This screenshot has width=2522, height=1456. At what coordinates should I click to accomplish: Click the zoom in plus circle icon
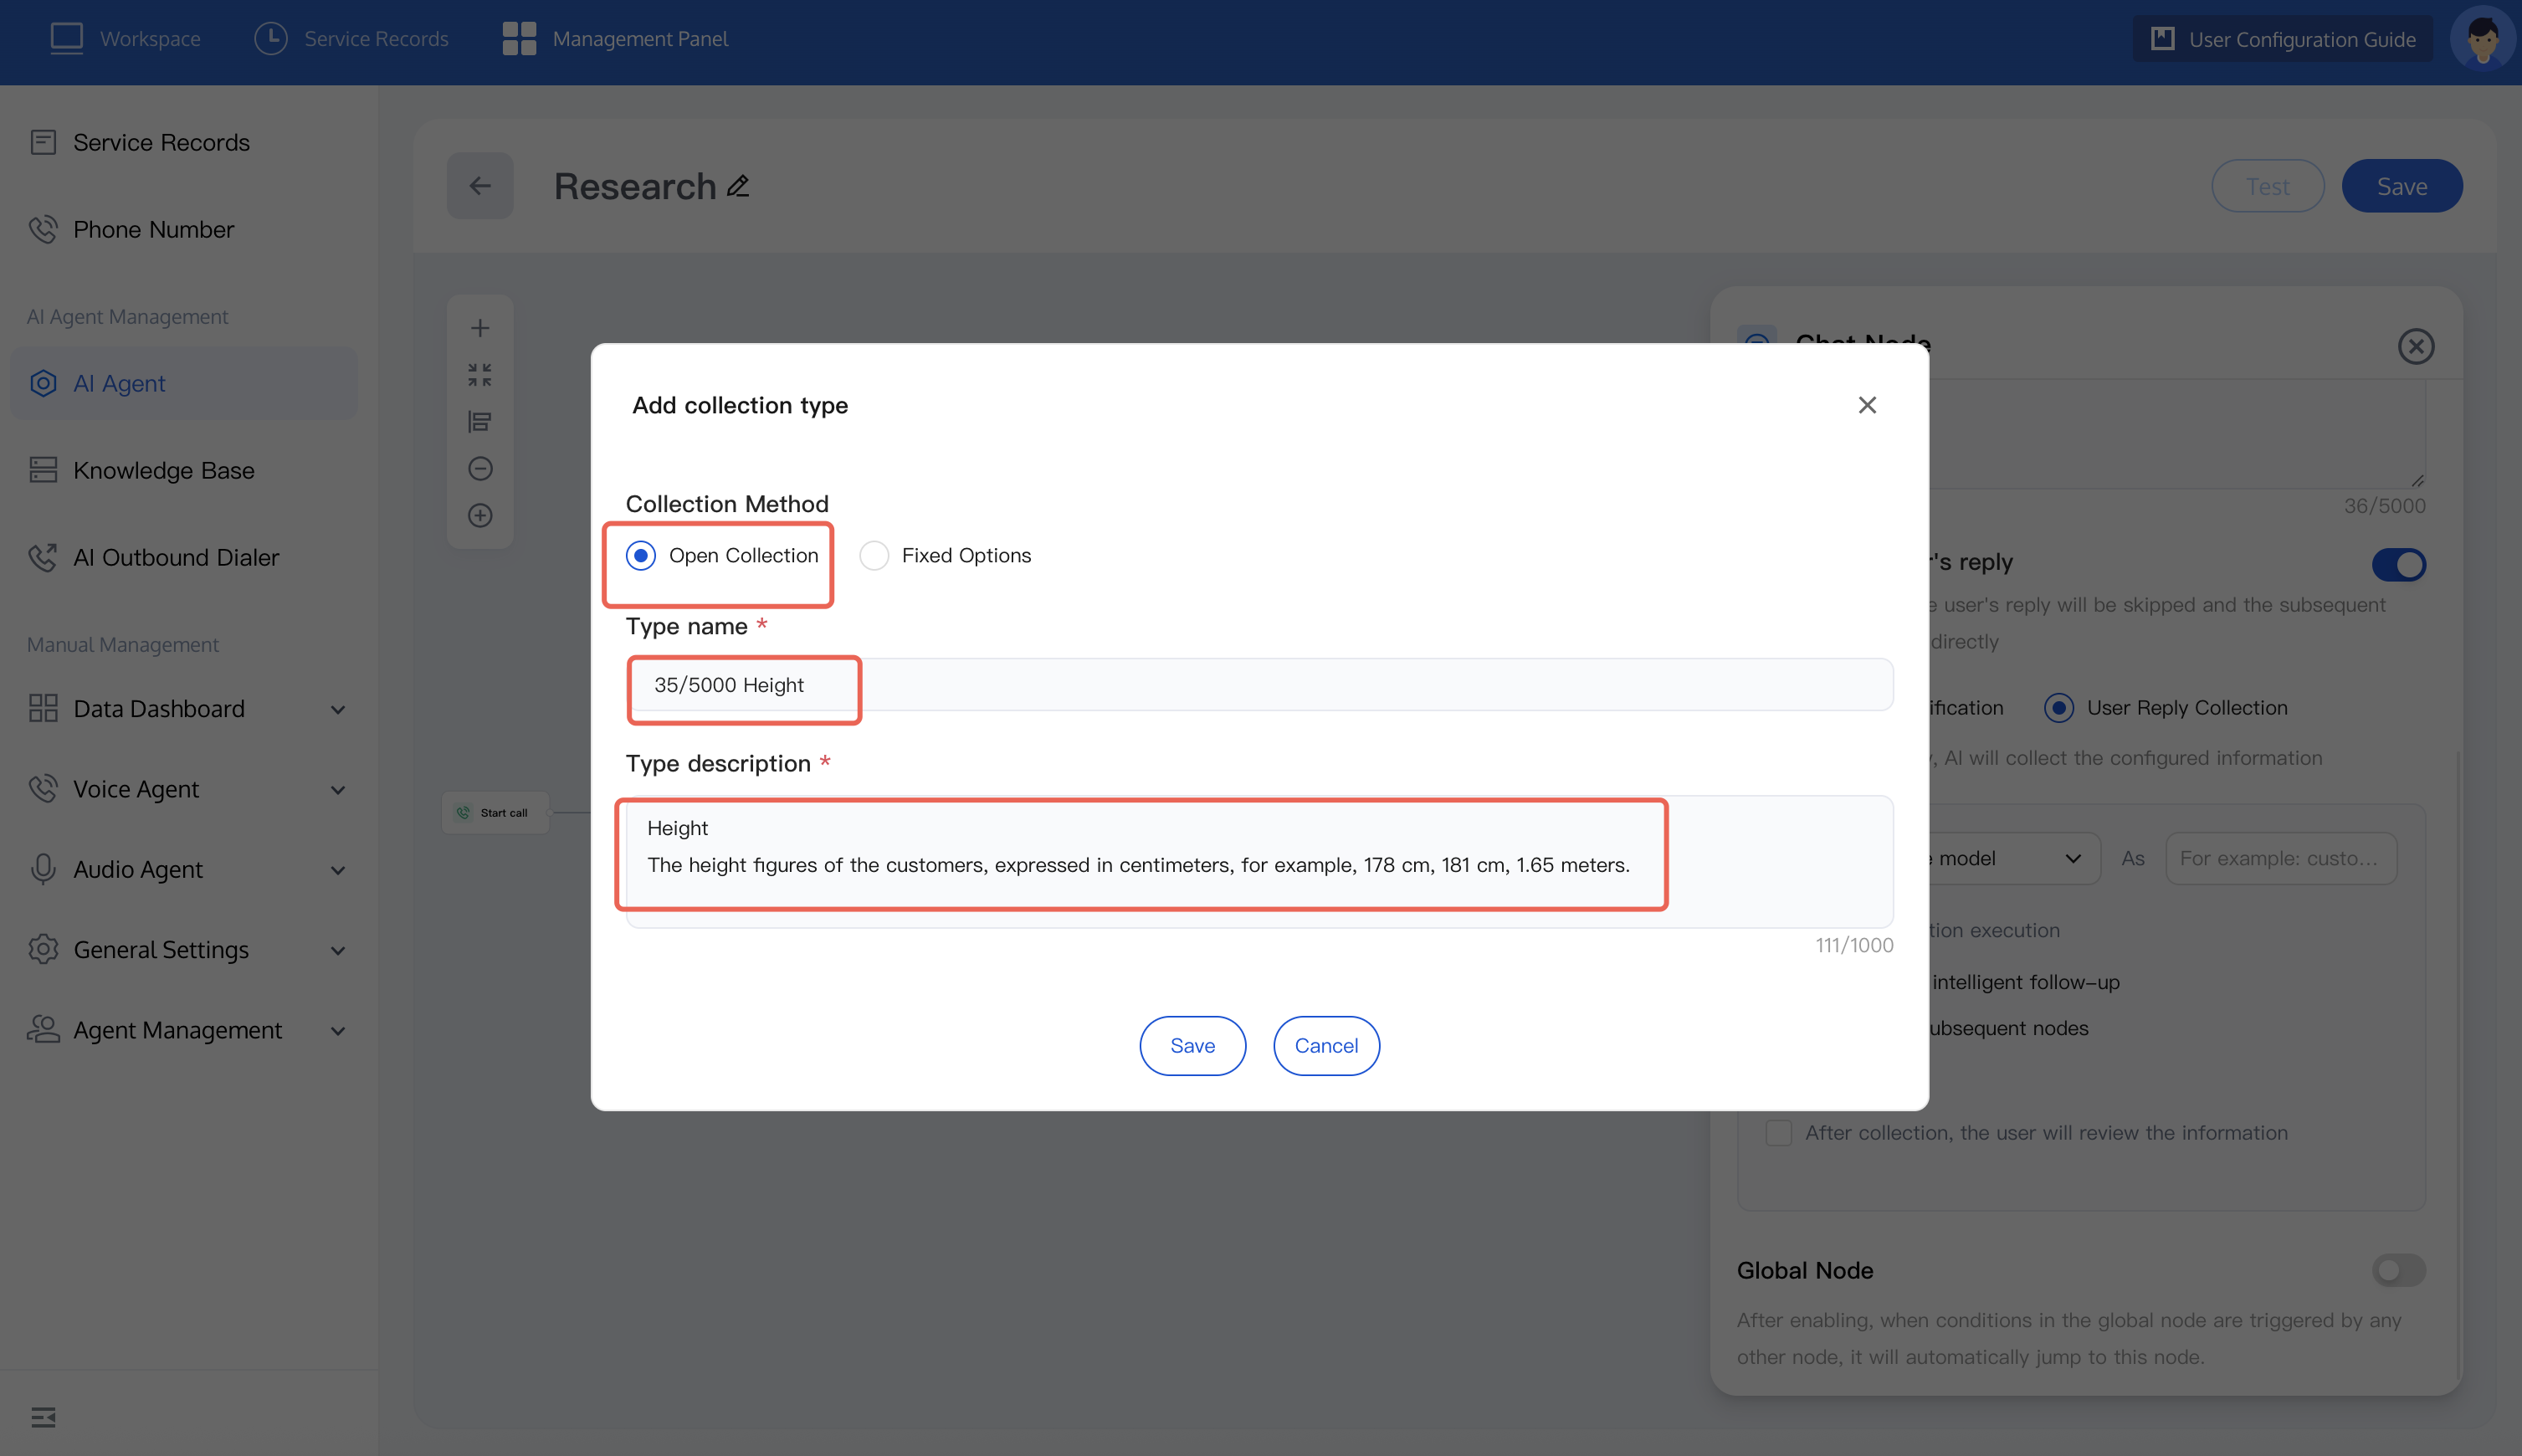pyautogui.click(x=480, y=515)
